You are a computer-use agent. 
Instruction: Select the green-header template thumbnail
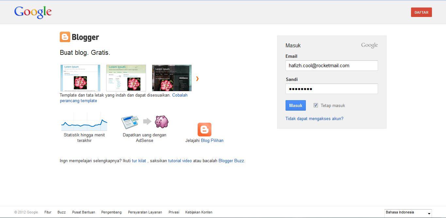click(126, 78)
